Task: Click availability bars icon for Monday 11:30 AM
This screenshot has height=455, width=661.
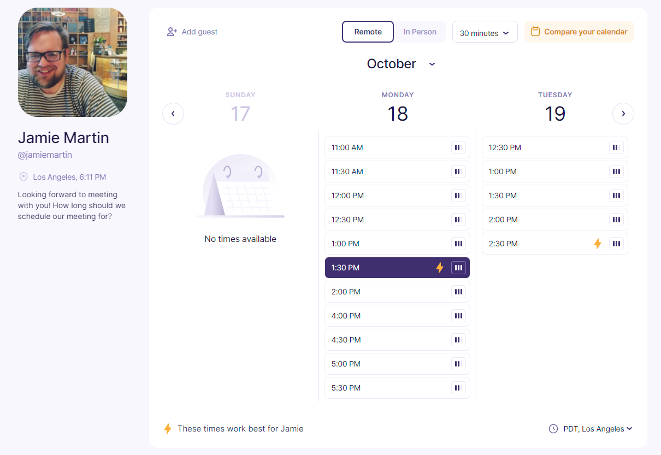Action: 458,172
